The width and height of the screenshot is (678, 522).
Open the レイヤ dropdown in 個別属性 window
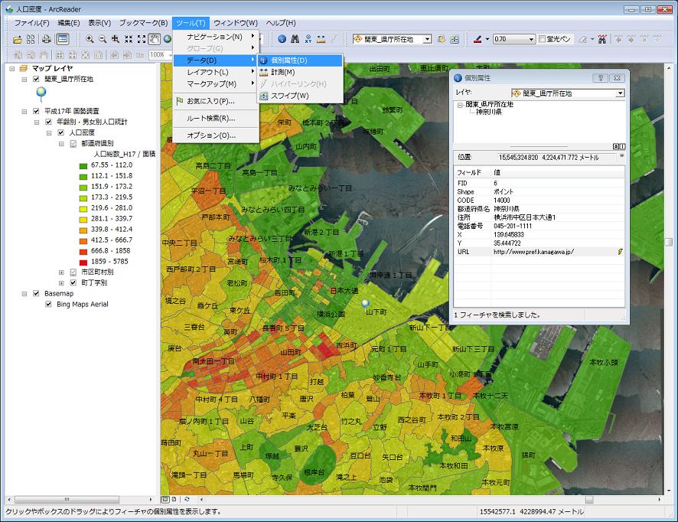[621, 93]
